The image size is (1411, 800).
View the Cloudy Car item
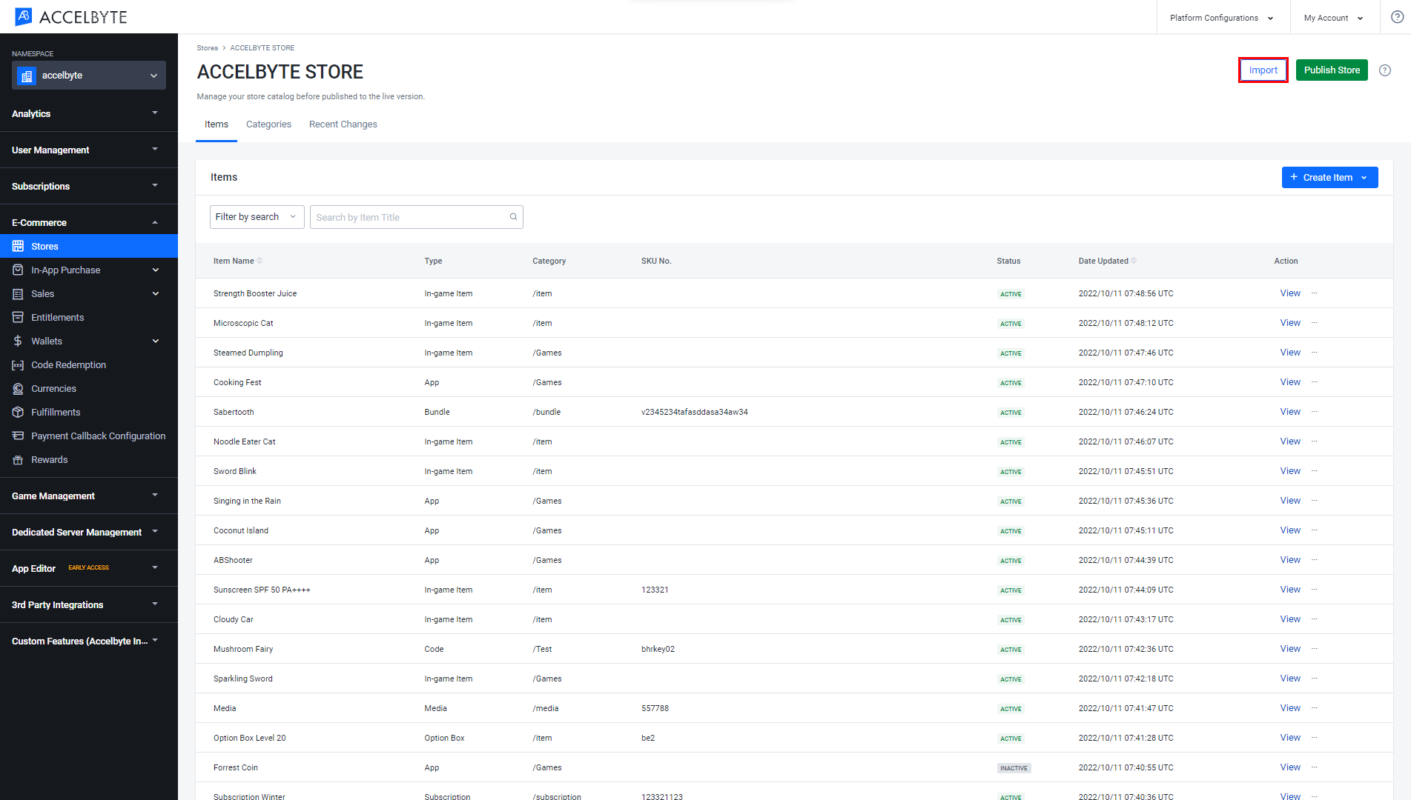point(1290,619)
